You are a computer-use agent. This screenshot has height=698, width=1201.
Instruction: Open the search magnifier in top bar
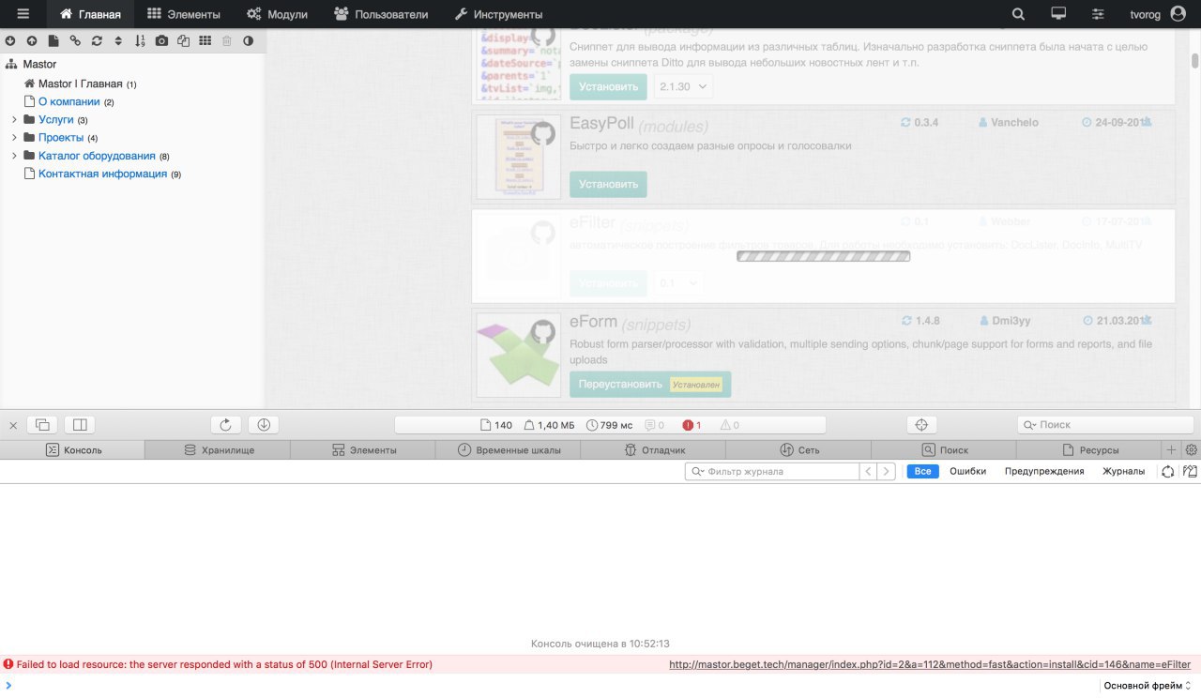pos(1019,14)
